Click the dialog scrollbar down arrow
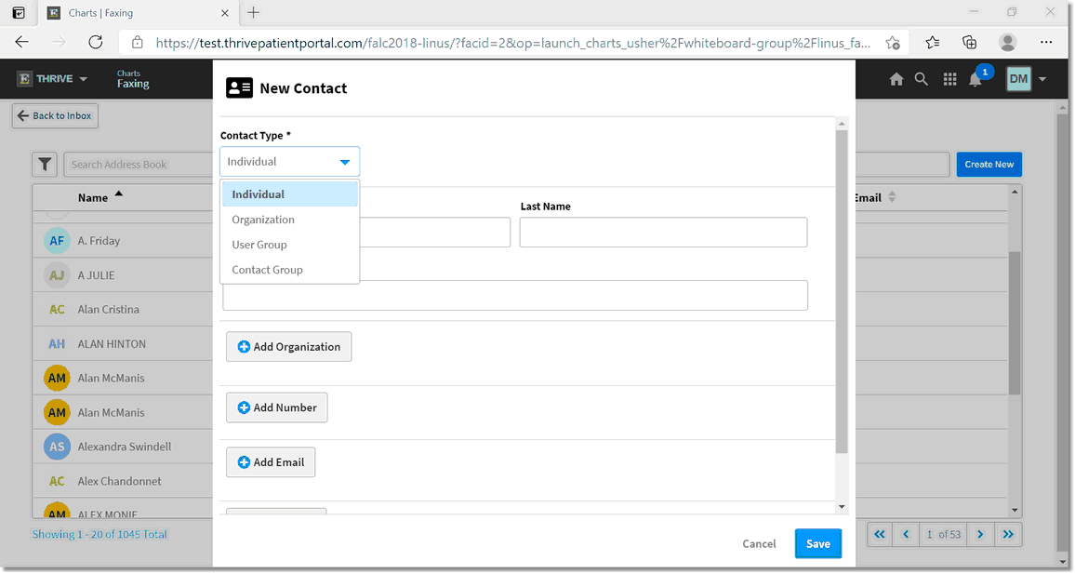The width and height of the screenshot is (1075, 574). (842, 507)
